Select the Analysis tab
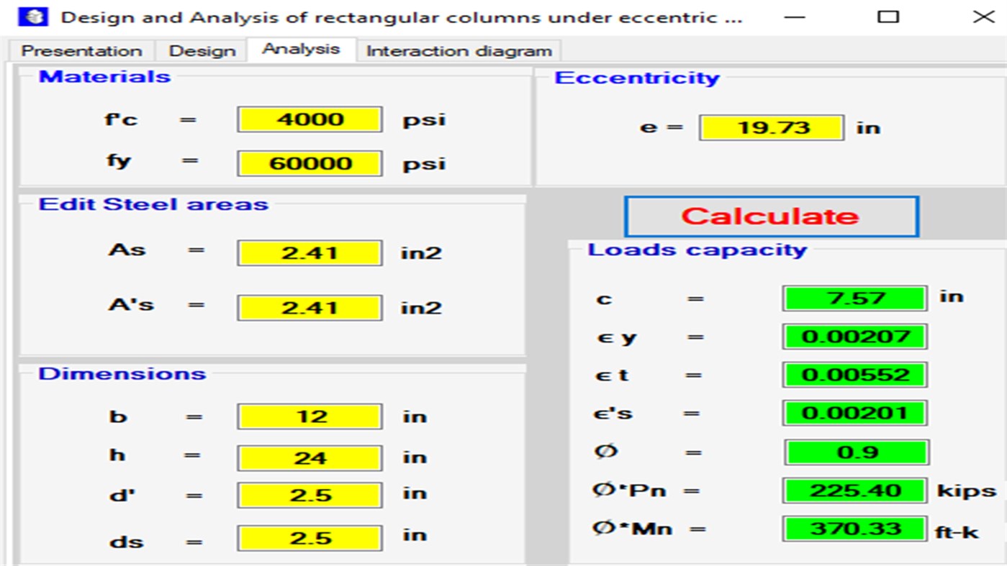 pos(300,49)
